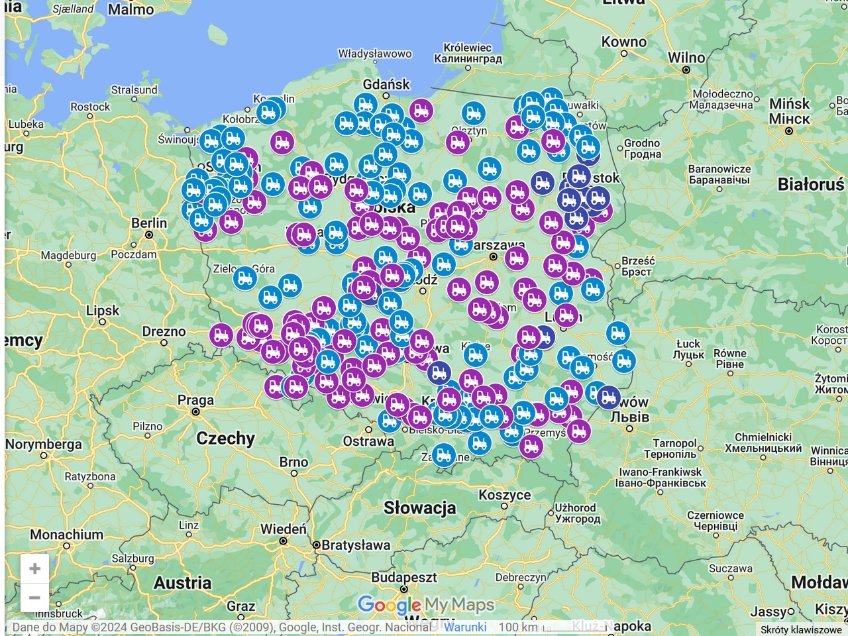848x636 pixels.
Task: Click the Wilno city label
Action: point(686,58)
